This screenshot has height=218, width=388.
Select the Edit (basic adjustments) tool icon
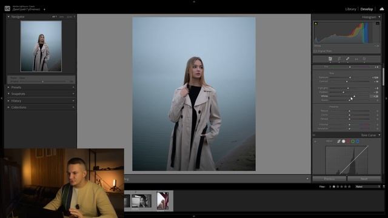point(330,59)
